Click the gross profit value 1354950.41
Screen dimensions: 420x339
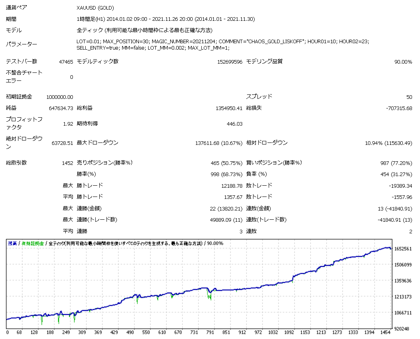[x=228, y=108]
